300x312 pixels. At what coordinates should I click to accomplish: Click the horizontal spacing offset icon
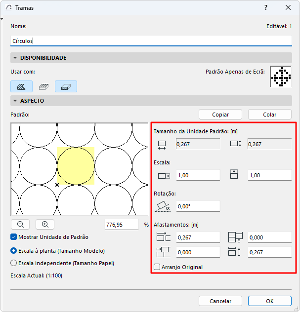164,237
